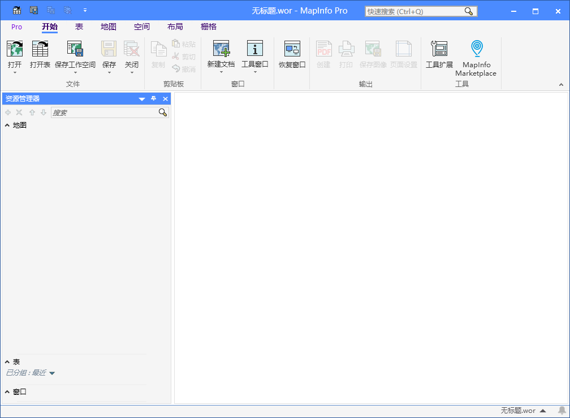Click the 打开表 (Open Table) icon
The height and width of the screenshot is (418, 570).
click(x=40, y=49)
